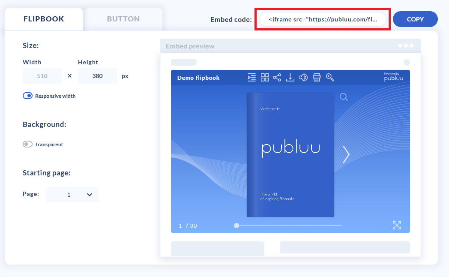449x277 pixels.
Task: Click the Starting page: heading
Action: 47,173
